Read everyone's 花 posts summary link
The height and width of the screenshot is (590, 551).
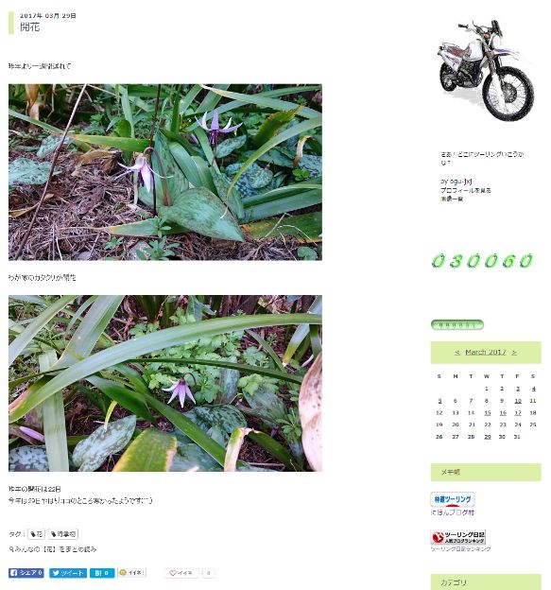tap(53, 549)
